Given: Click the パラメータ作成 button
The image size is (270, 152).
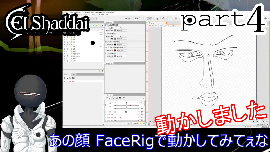Looking at the screenshot, I should [x=133, y=123].
